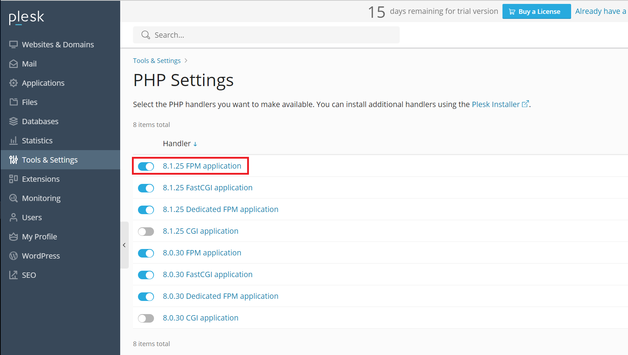The image size is (628, 355).
Task: Open SEO sidebar item
Action: (x=60, y=275)
